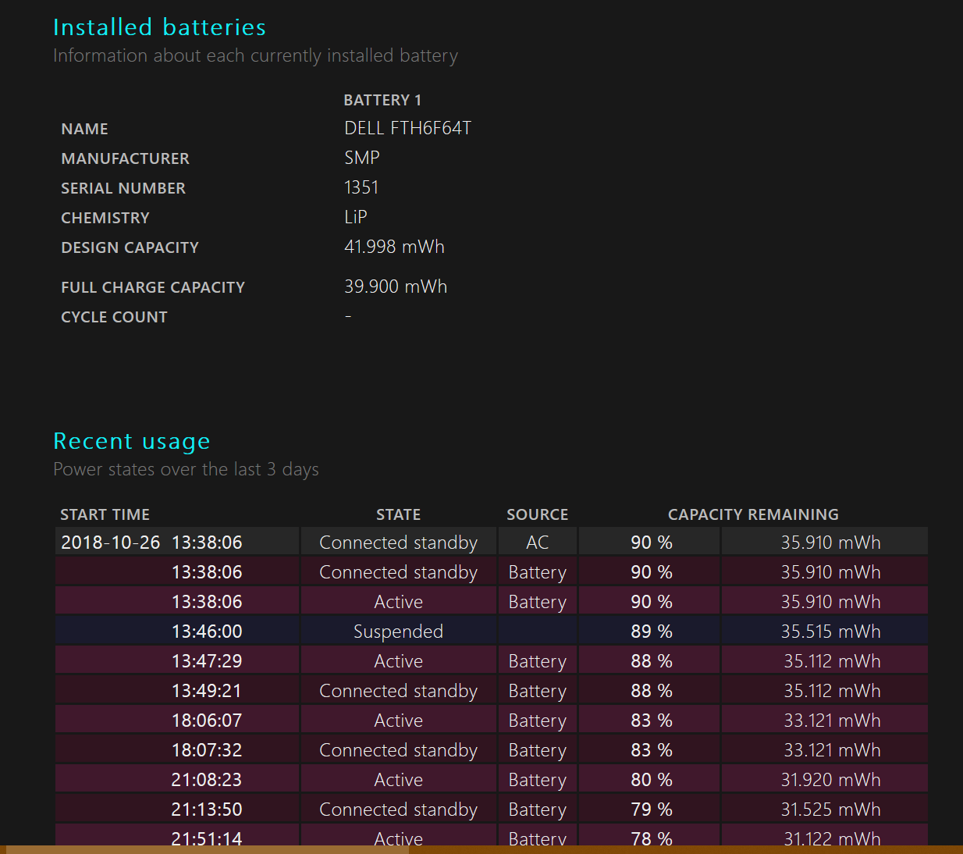Select the 'NAME' row label
The height and width of the screenshot is (854, 963).
[84, 129]
